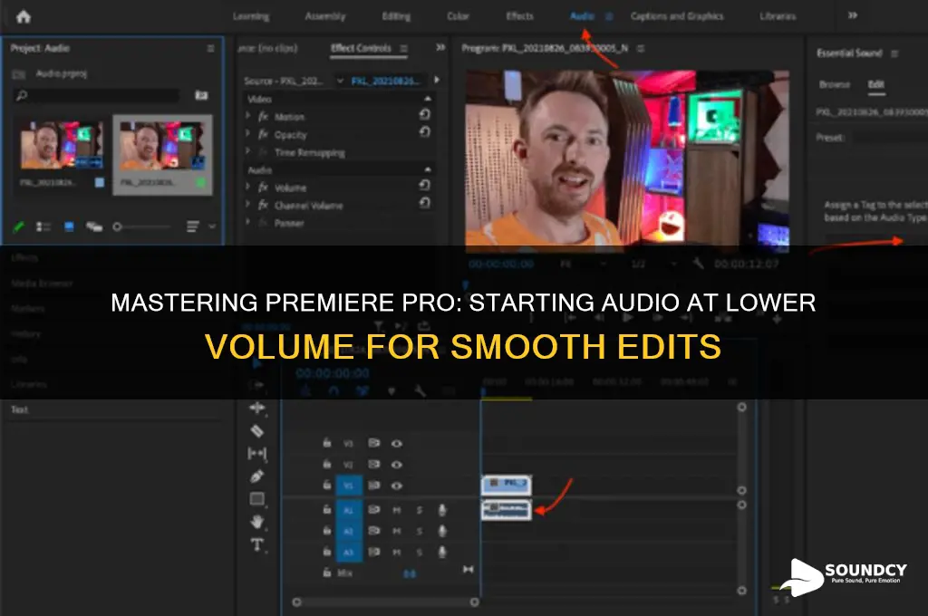
Task: Open the Essential Sound panel menu
Action: click(894, 53)
